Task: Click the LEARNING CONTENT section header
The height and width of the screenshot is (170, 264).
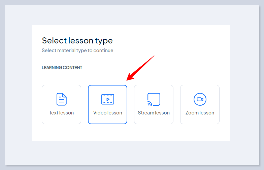Action: tap(62, 67)
